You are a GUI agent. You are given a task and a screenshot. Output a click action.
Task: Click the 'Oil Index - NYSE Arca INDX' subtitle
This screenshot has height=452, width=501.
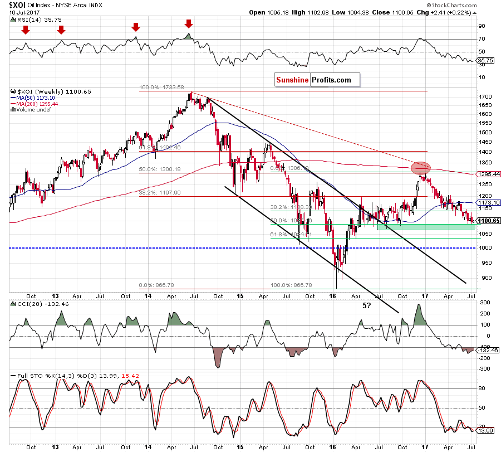tap(65, 6)
